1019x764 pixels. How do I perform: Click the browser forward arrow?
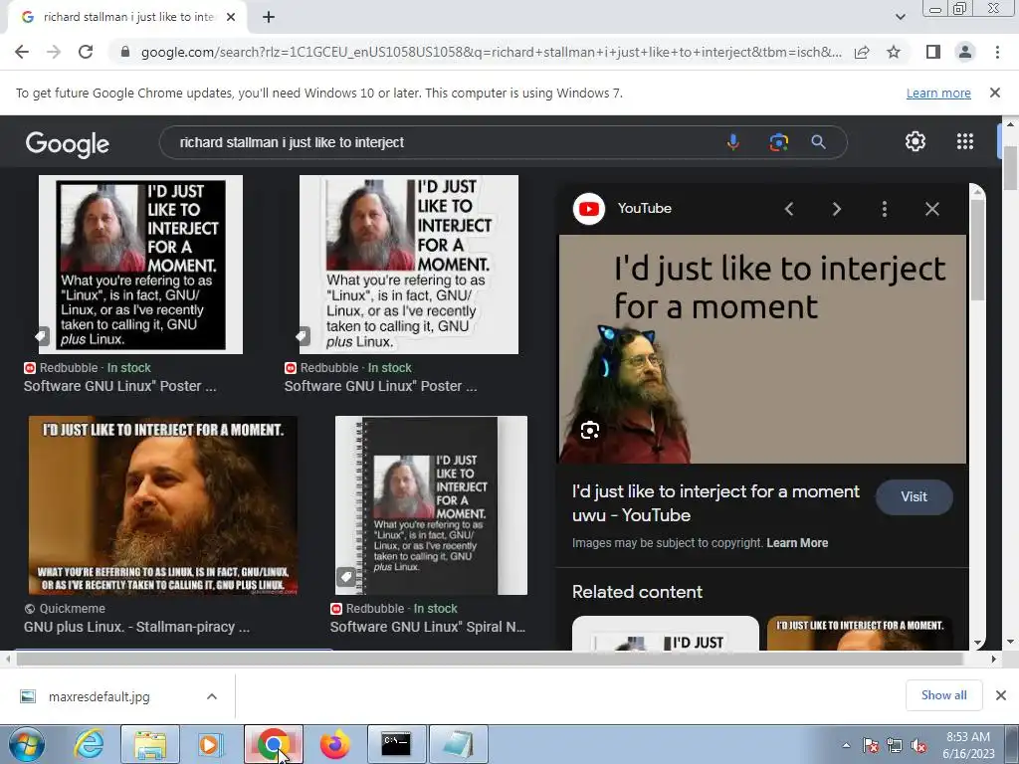click(x=54, y=52)
